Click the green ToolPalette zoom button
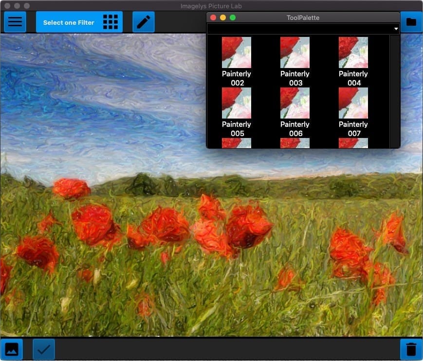Viewport: 423px width, 361px height. [233, 17]
